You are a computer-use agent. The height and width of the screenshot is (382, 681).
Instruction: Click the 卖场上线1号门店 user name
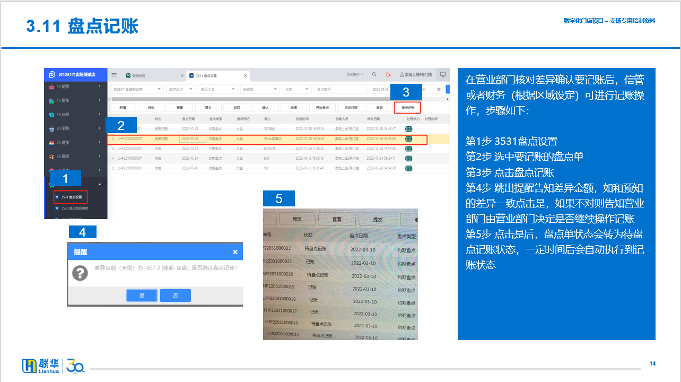(420, 75)
